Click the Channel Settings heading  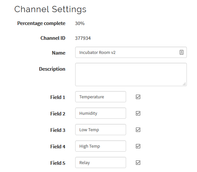[x=50, y=9]
